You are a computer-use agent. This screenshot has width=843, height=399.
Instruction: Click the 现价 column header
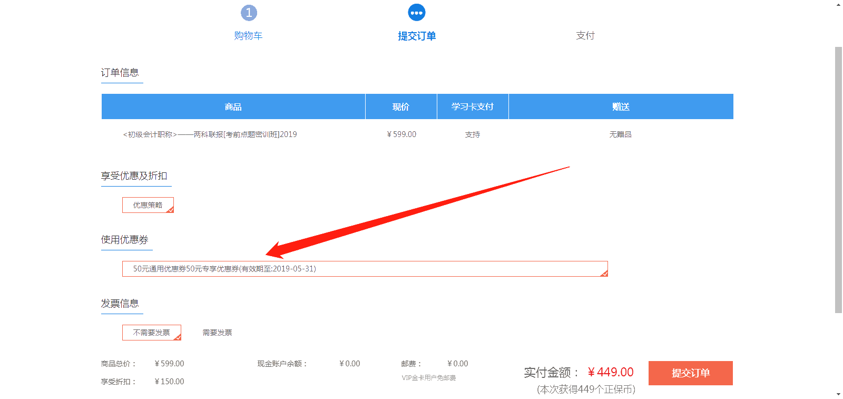(x=401, y=107)
